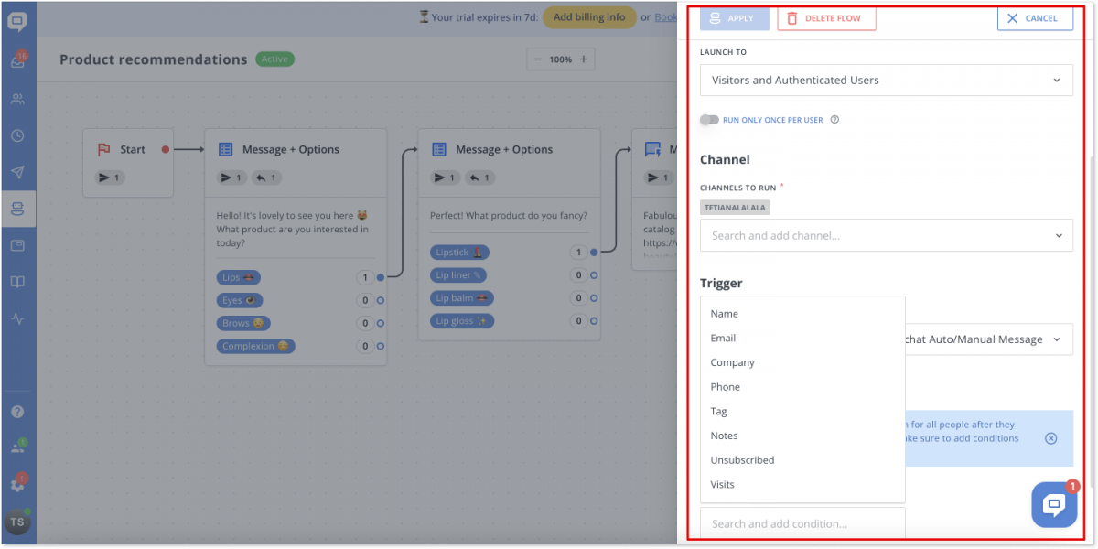Open Campaigns via the paper plane icon
The width and height of the screenshot is (1098, 549).
tap(17, 172)
